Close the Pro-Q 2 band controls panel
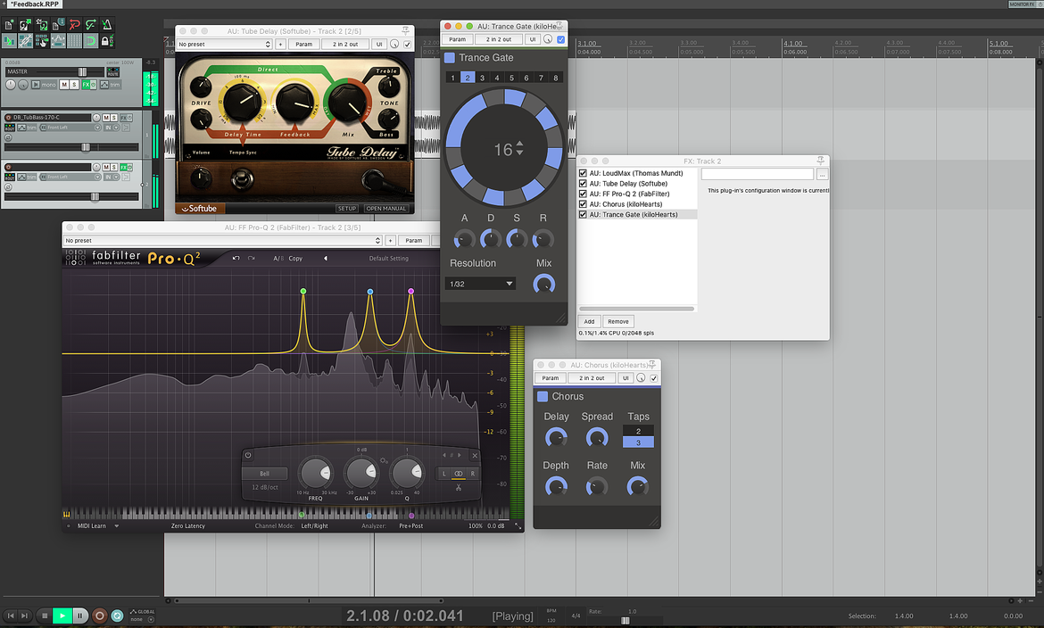 click(475, 456)
